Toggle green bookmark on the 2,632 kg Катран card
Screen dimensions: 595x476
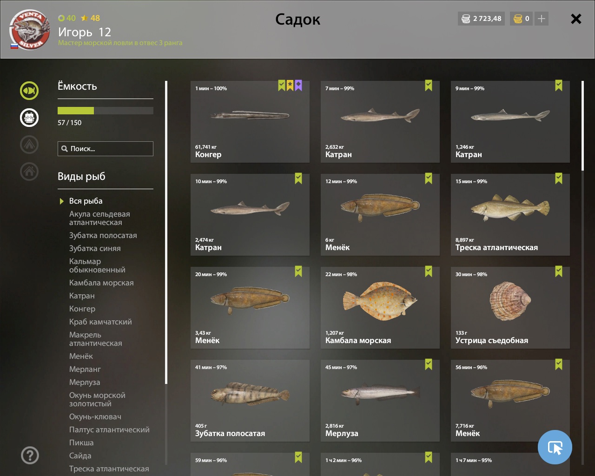(429, 86)
